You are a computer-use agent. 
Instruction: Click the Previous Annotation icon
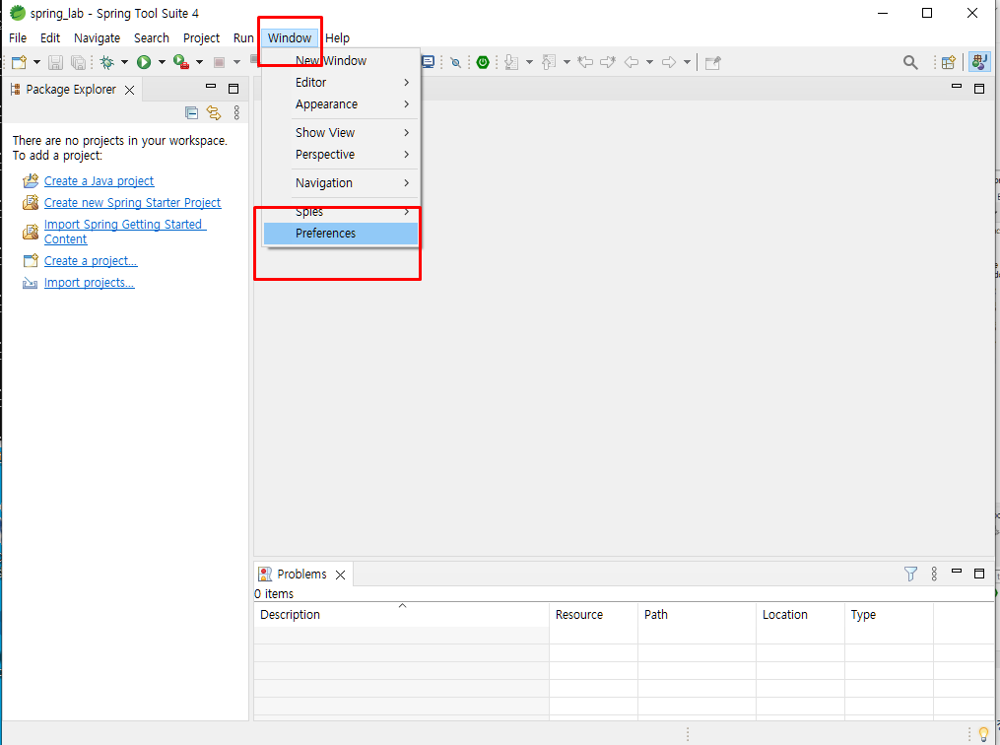(x=549, y=62)
